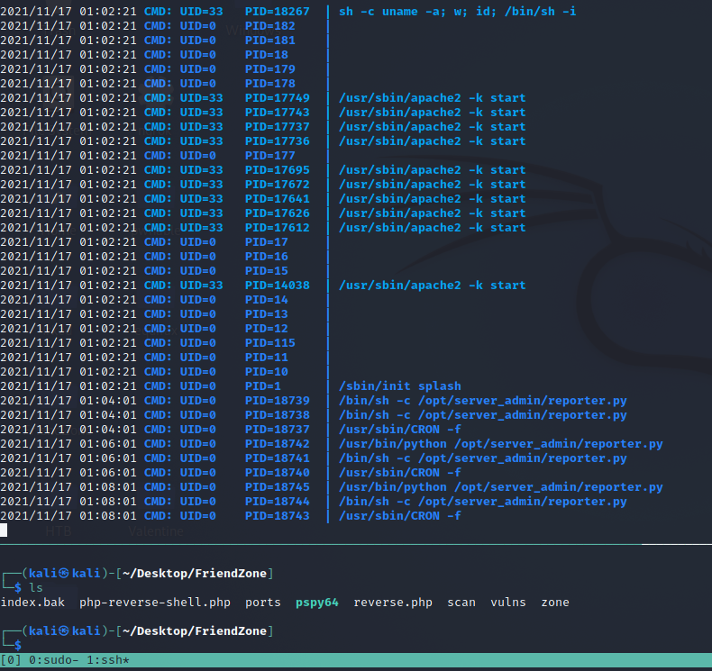Click the PID=14038 apache2 process entry

(x=432, y=285)
